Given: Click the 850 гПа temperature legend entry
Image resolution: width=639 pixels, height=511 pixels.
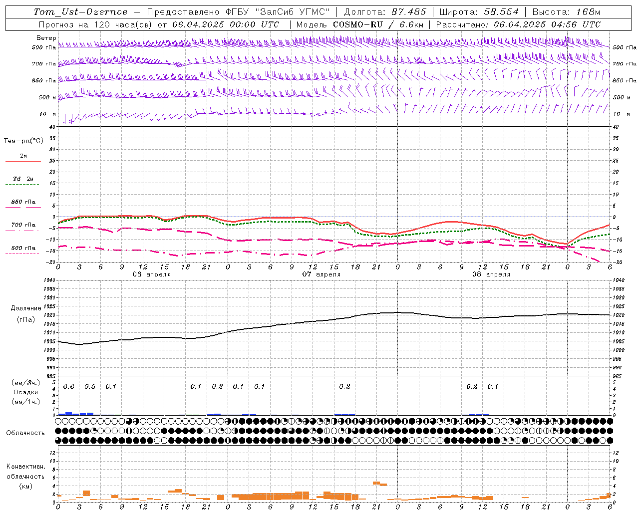Looking at the screenshot, I should [23, 202].
